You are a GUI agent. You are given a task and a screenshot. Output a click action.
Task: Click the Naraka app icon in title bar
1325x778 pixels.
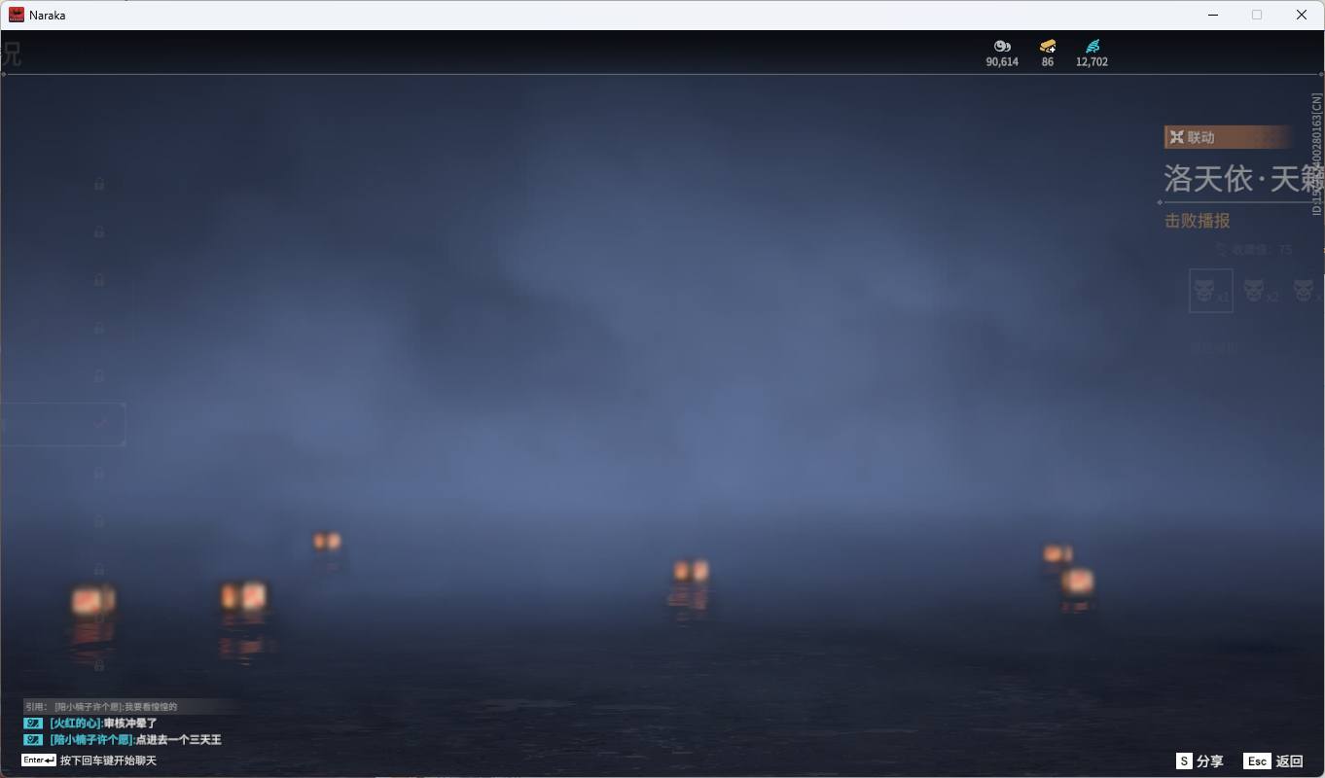tap(17, 15)
